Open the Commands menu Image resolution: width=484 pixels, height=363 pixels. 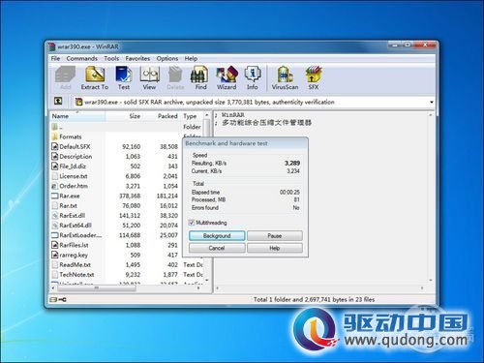[x=82, y=58]
